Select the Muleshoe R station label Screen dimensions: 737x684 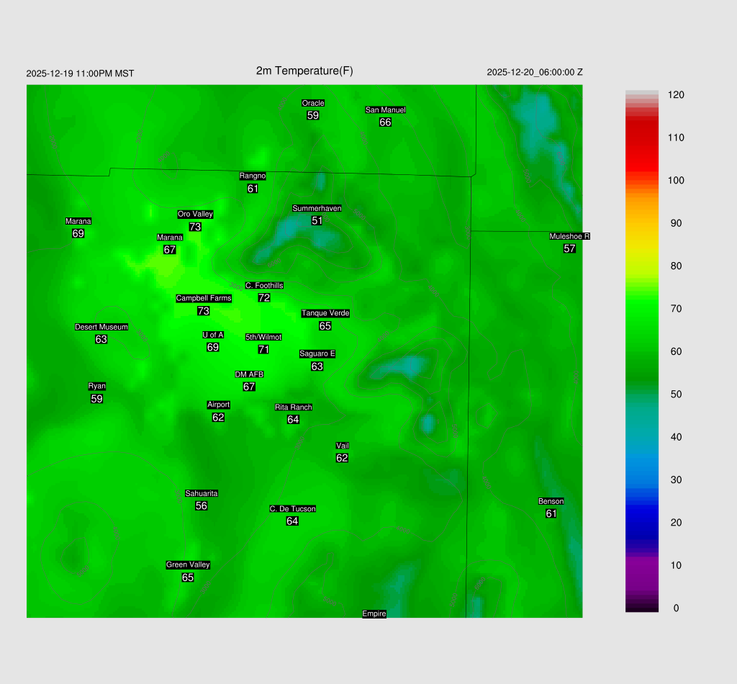(569, 236)
